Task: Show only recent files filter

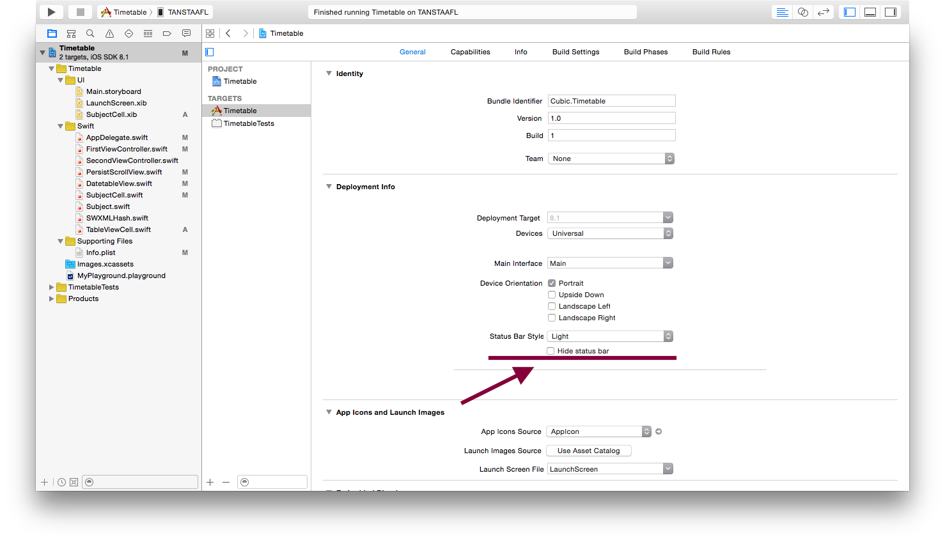Action: (61, 483)
